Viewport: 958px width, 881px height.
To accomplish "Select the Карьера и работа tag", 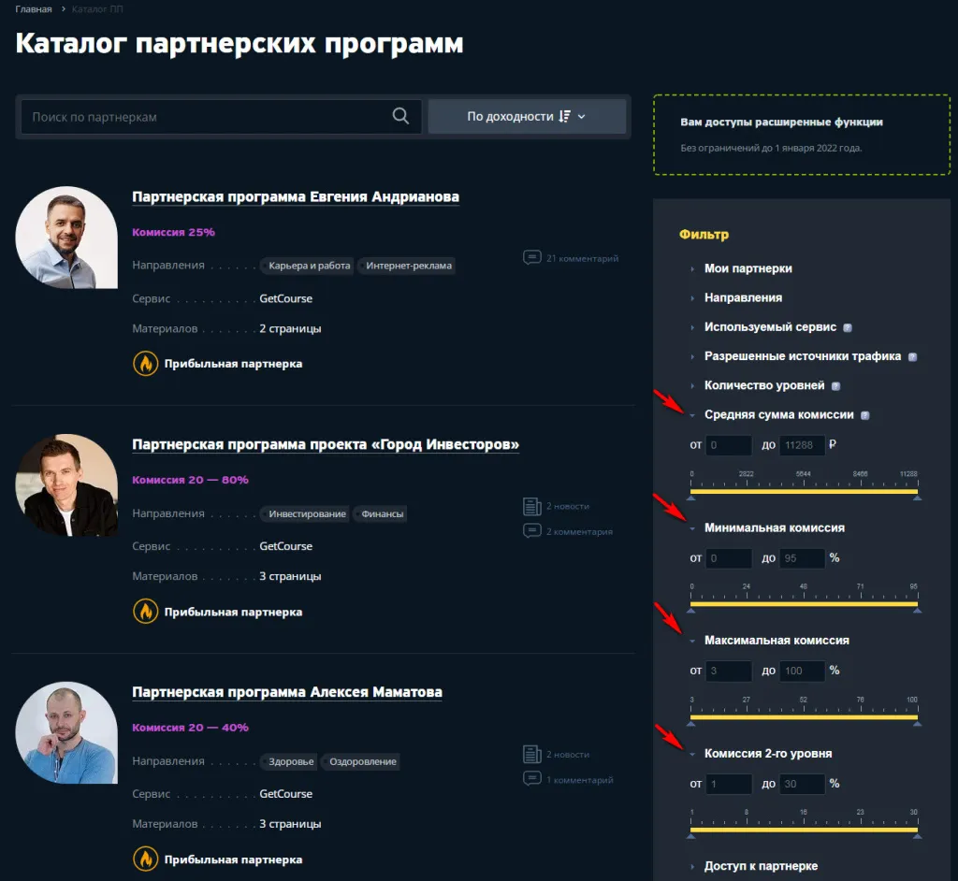I will (309, 266).
